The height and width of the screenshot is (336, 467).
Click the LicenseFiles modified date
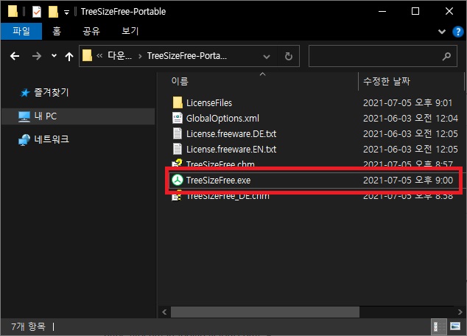point(407,102)
